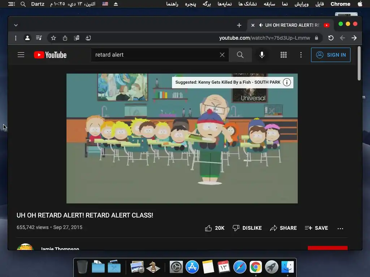This screenshot has height=277, width=370.
Task: Click the Chrome right arrow button
Action: tap(354, 38)
